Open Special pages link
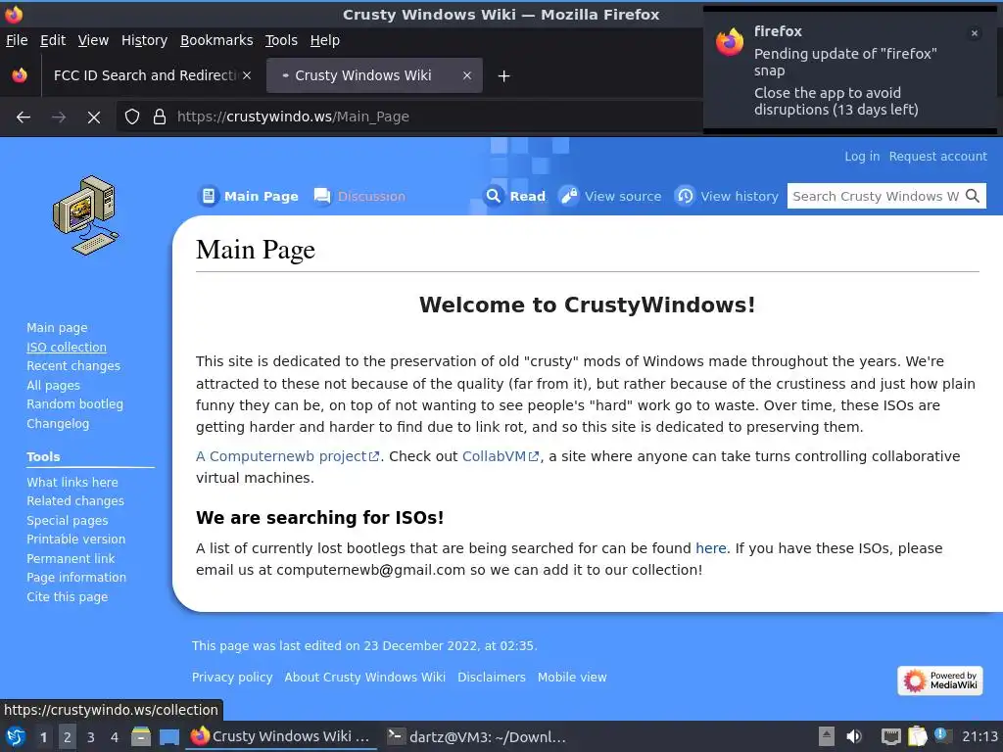1003x752 pixels. [x=68, y=521]
